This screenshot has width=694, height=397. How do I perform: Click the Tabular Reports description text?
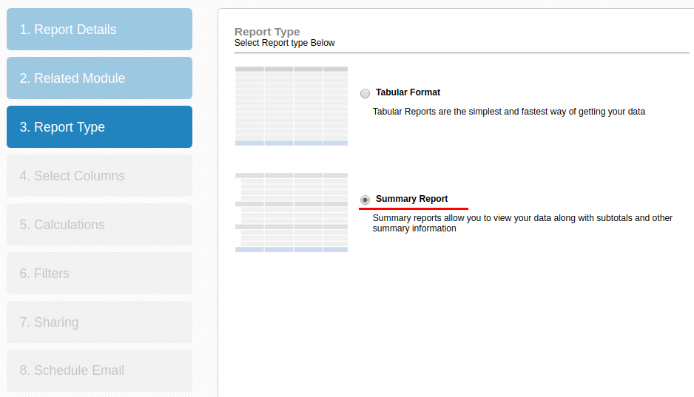[508, 112]
